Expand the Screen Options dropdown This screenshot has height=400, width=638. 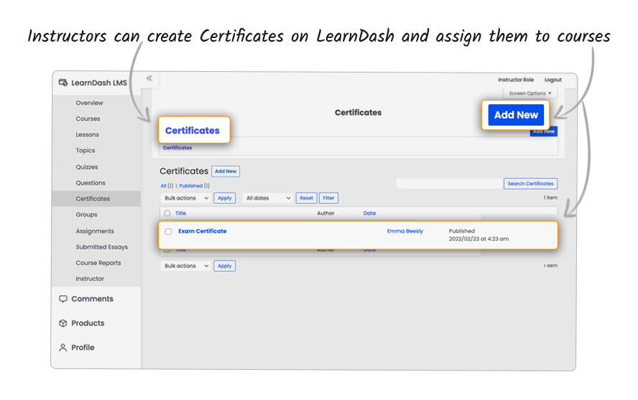pos(530,93)
